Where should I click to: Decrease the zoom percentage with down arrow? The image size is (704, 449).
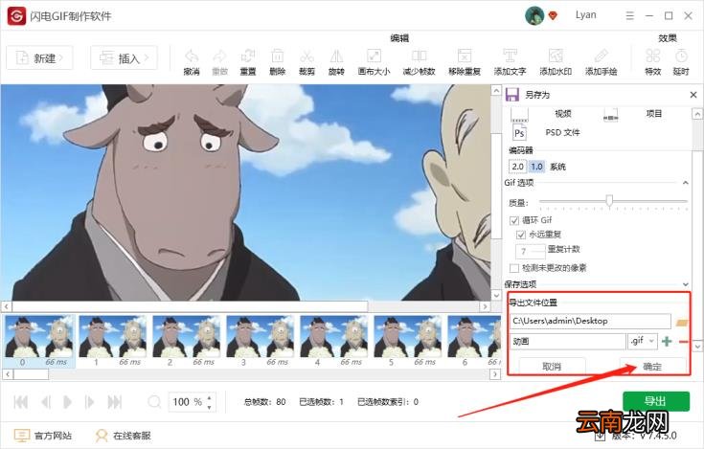[209, 407]
